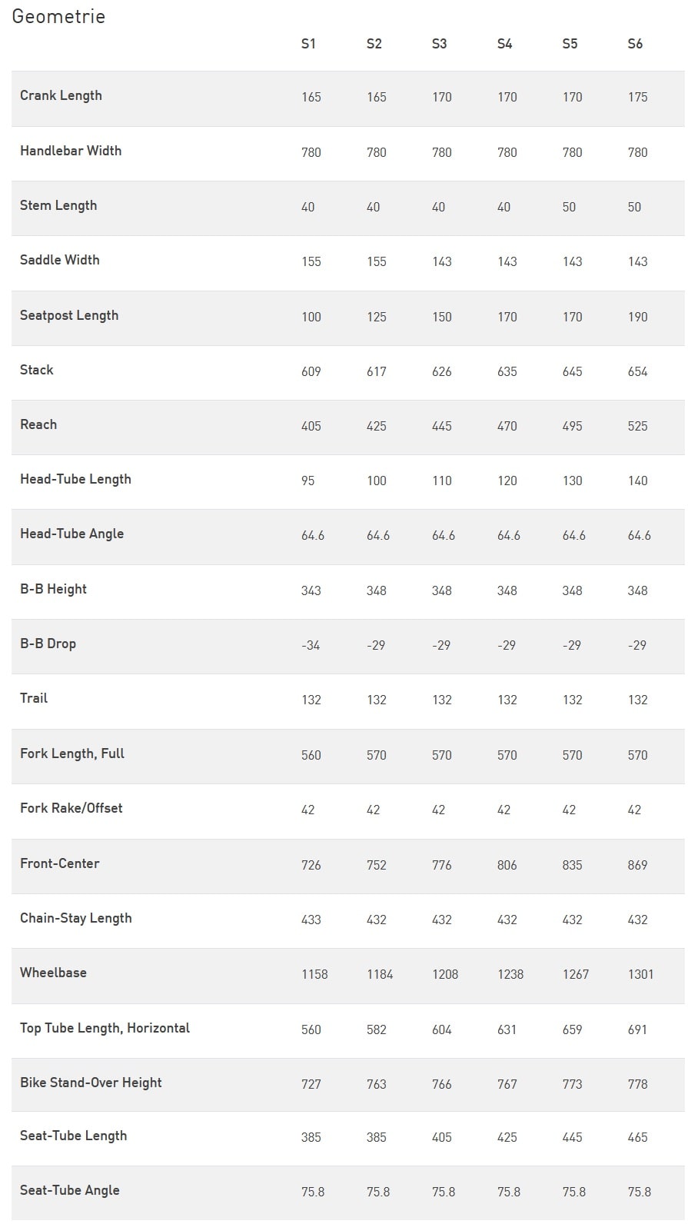Select the S1 Stack value 609

[311, 371]
